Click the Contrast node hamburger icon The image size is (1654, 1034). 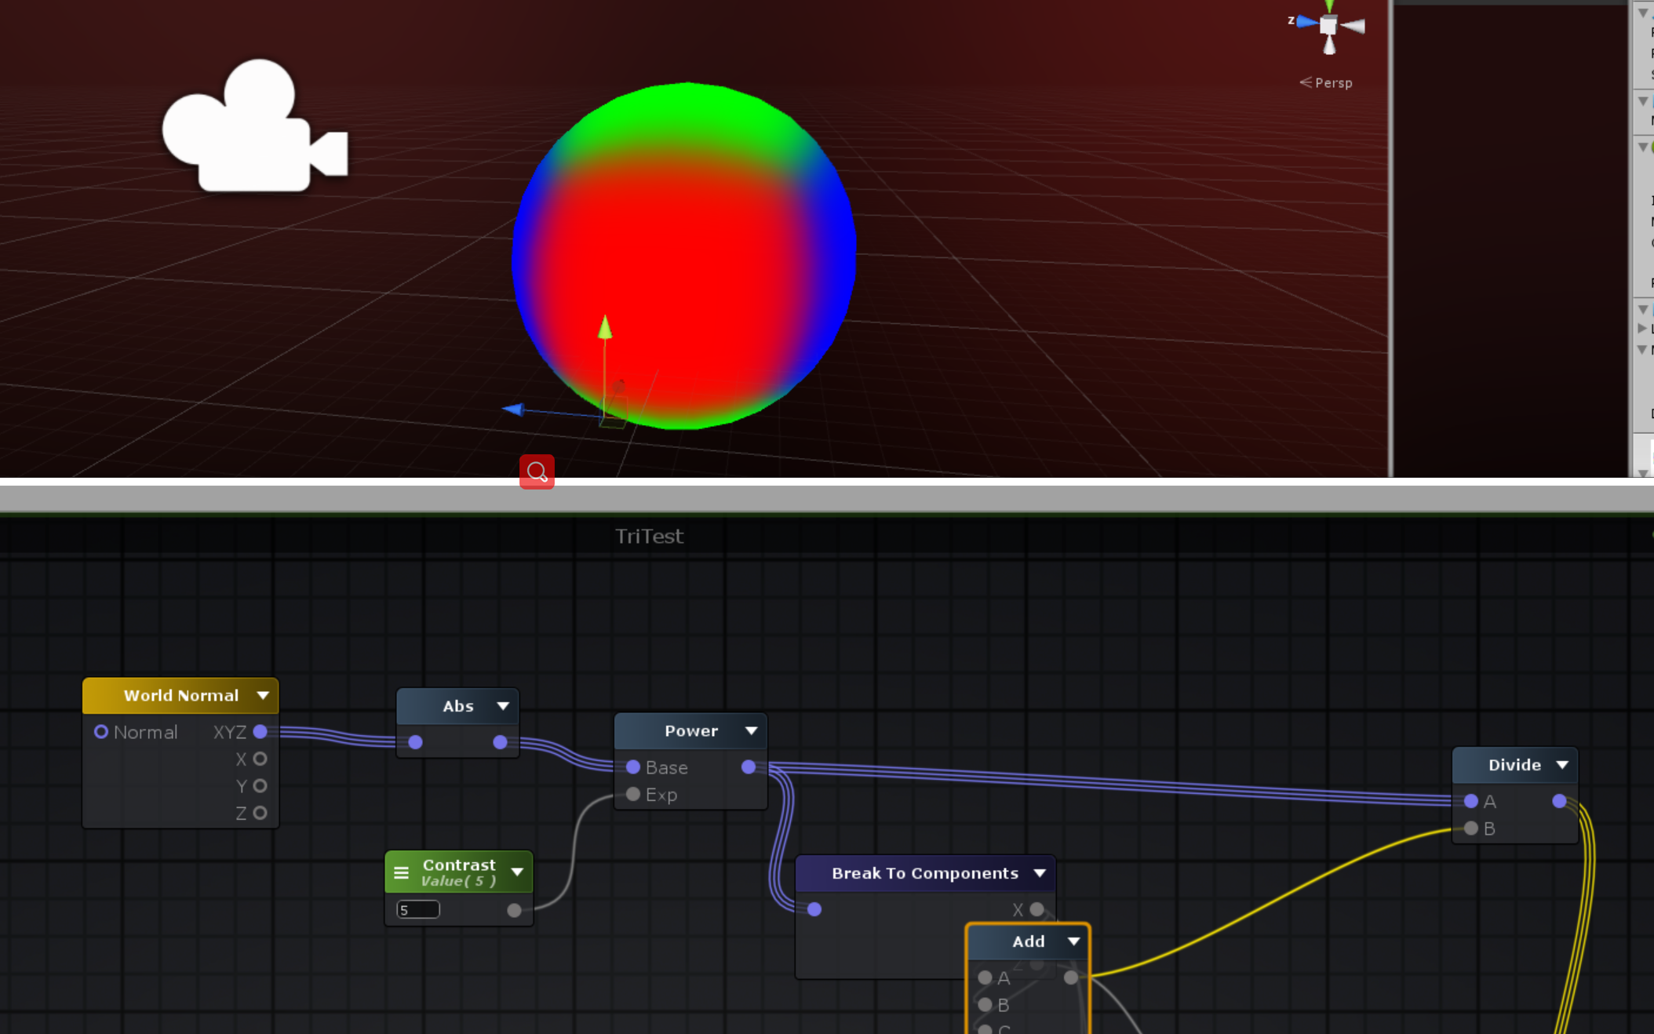pyautogui.click(x=401, y=872)
